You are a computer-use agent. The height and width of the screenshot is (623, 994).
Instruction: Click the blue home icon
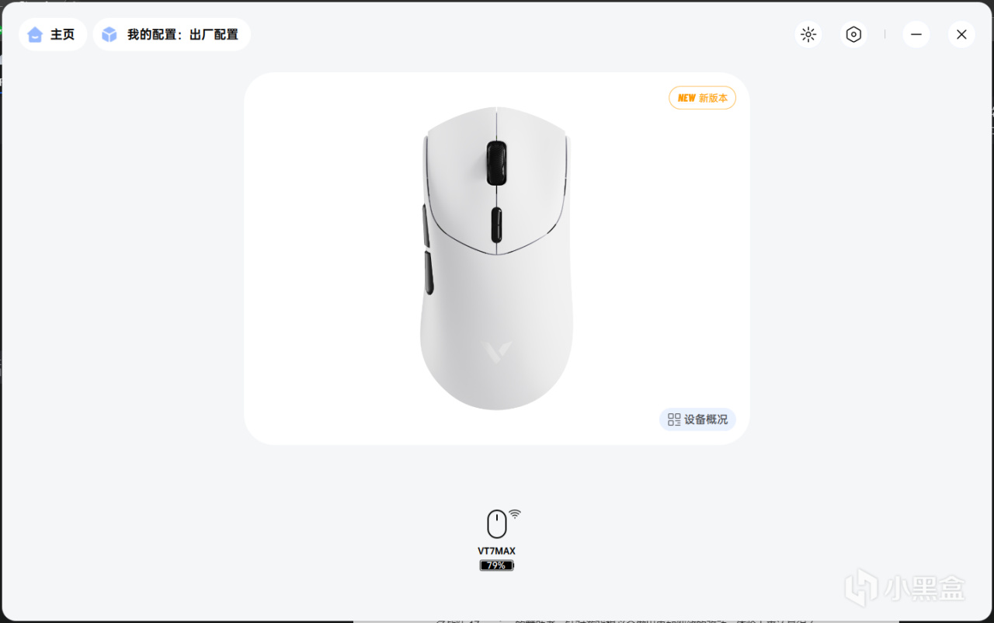point(35,34)
